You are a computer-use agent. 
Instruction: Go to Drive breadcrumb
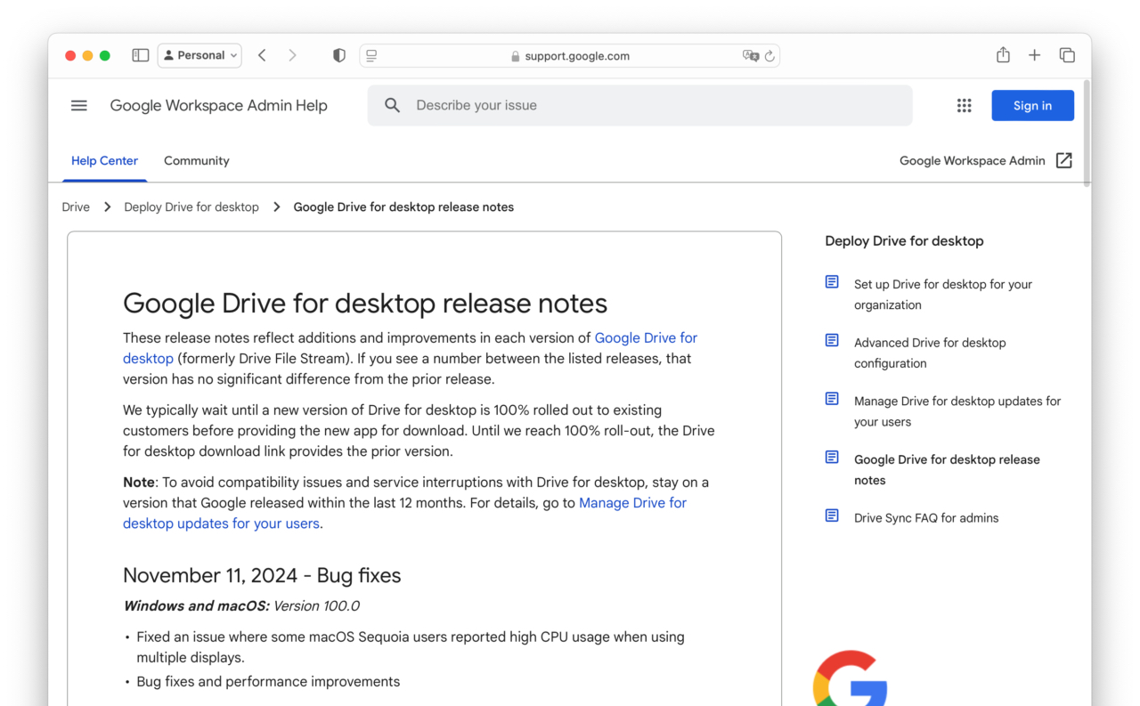click(76, 207)
